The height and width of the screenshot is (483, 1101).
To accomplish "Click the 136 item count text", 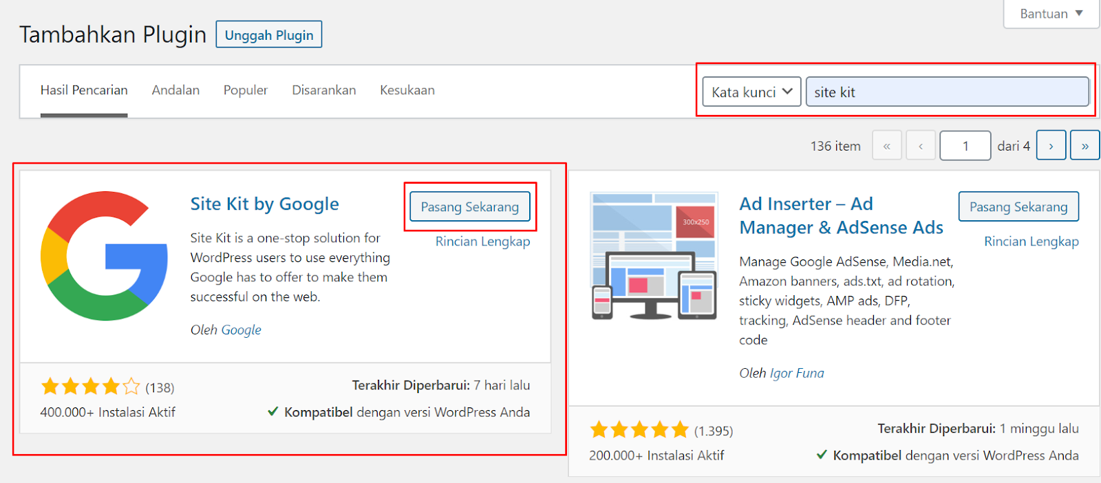I will click(x=835, y=146).
